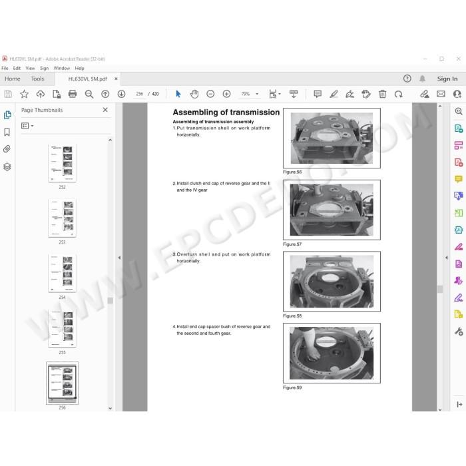This screenshot has width=466, height=466.
Task: Close the Page Thumbnails panel
Action: tap(105, 110)
